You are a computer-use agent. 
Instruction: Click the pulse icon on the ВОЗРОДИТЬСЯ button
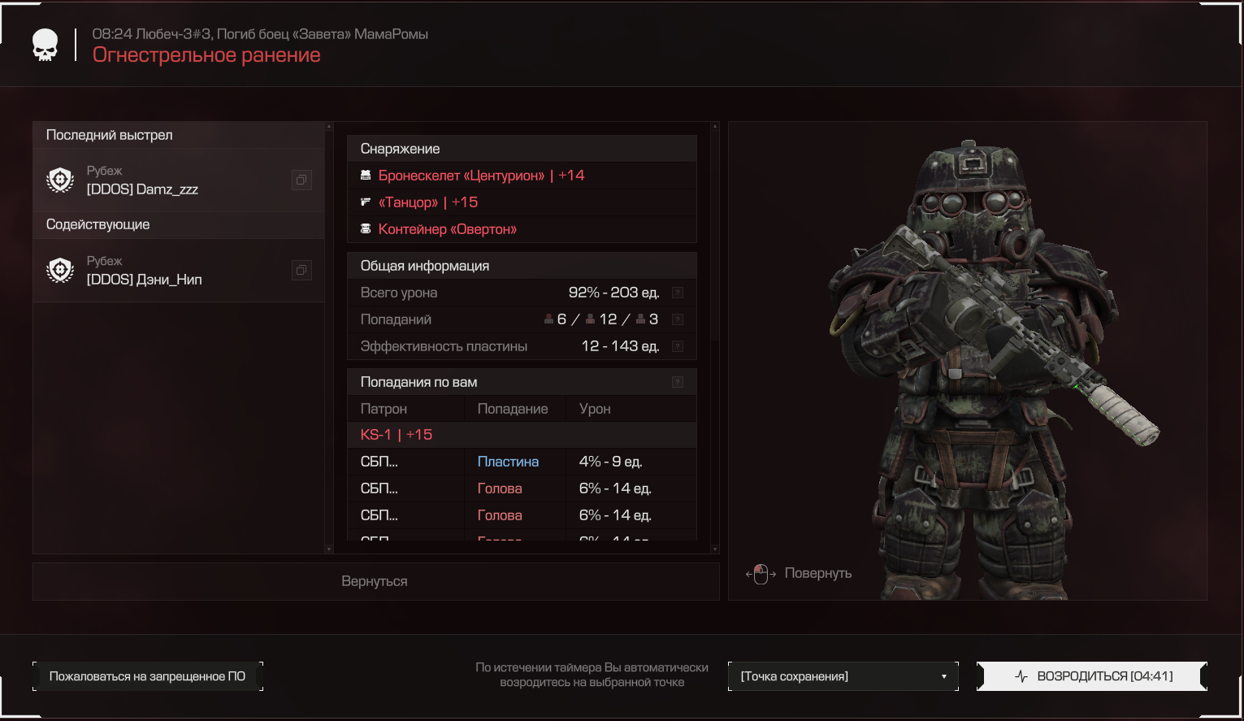pos(1021,676)
